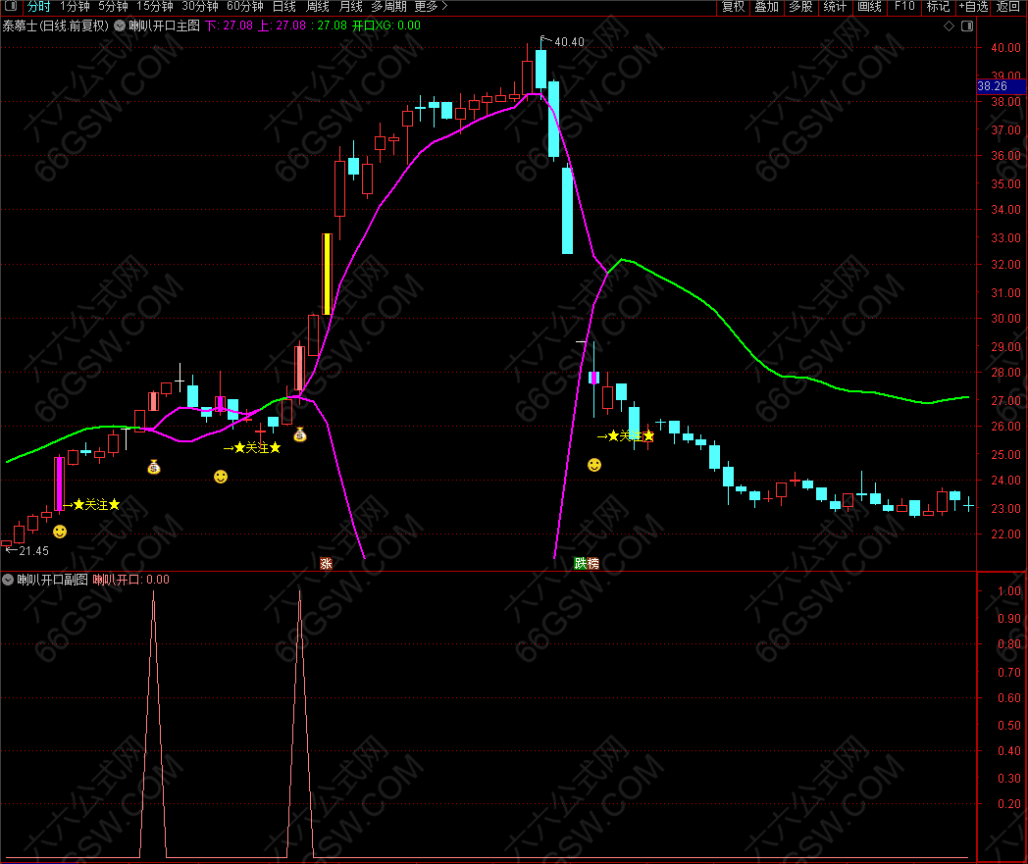Click the smiley icon below the middle 关注 label
1028x864 pixels.
tap(221, 477)
